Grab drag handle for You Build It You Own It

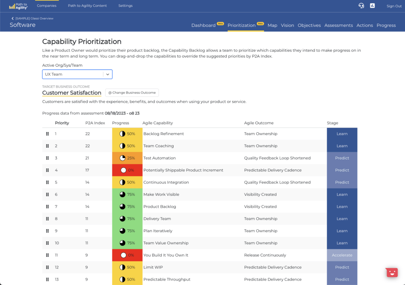[x=47, y=255]
